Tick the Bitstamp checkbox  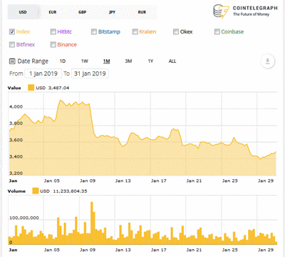(94, 31)
